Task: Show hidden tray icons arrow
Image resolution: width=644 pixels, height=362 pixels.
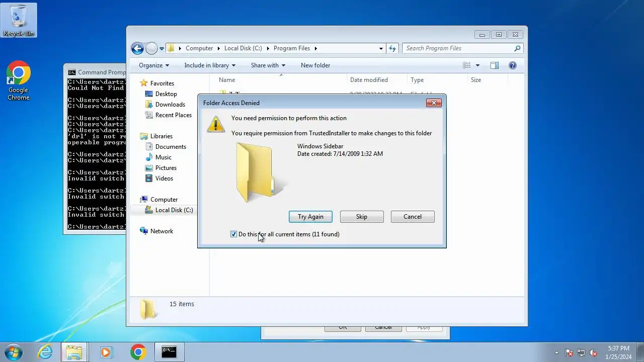Action: click(556, 352)
